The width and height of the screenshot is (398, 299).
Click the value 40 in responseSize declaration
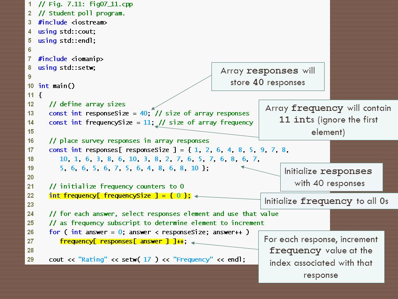click(143, 113)
